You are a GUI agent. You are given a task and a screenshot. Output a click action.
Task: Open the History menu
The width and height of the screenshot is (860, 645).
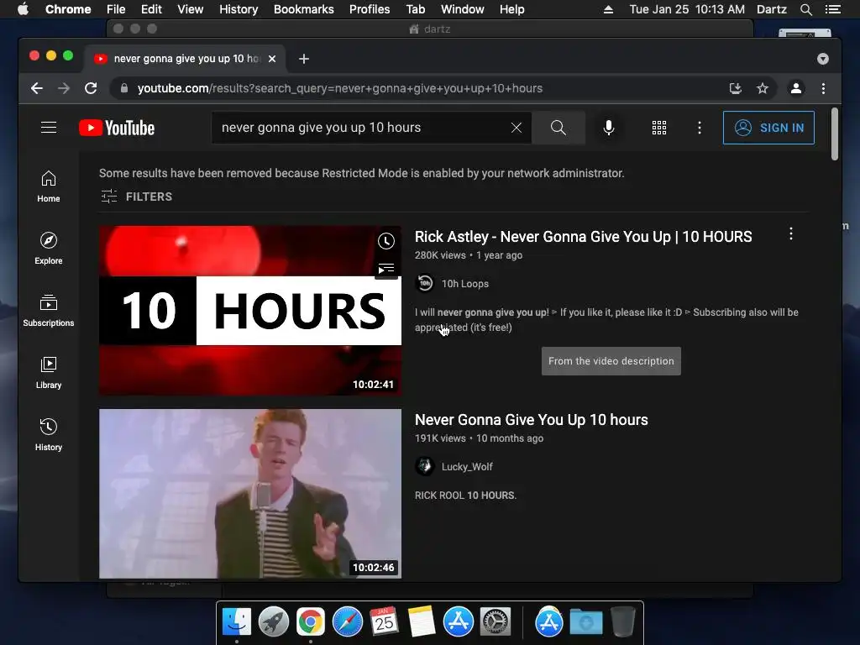[x=239, y=9]
